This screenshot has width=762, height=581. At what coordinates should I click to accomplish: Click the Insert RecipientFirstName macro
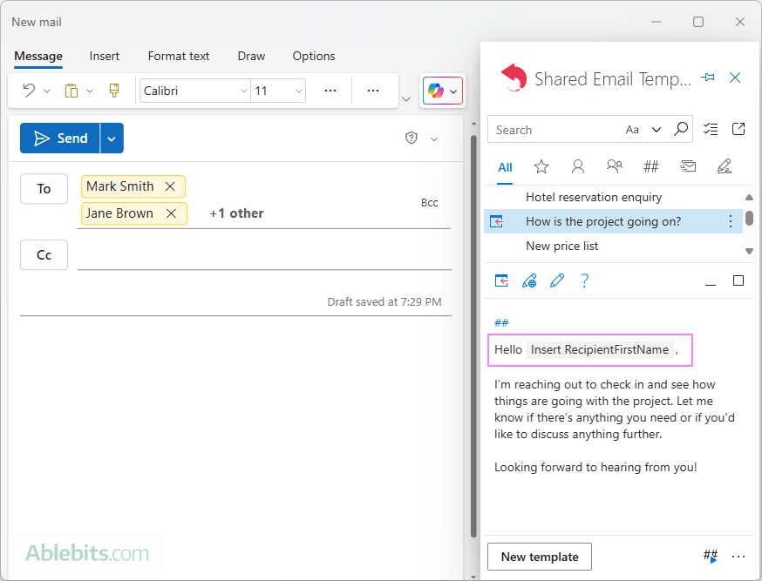tap(600, 350)
